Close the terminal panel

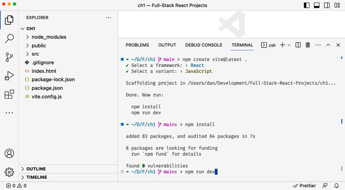click(x=338, y=45)
